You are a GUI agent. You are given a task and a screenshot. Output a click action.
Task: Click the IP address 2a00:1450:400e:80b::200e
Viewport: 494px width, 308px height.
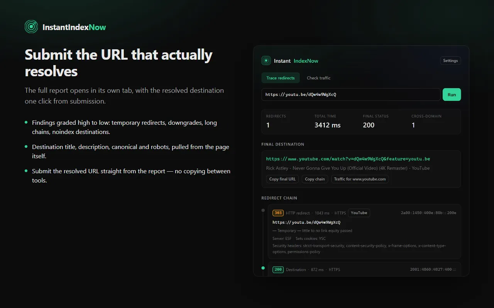coord(428,213)
